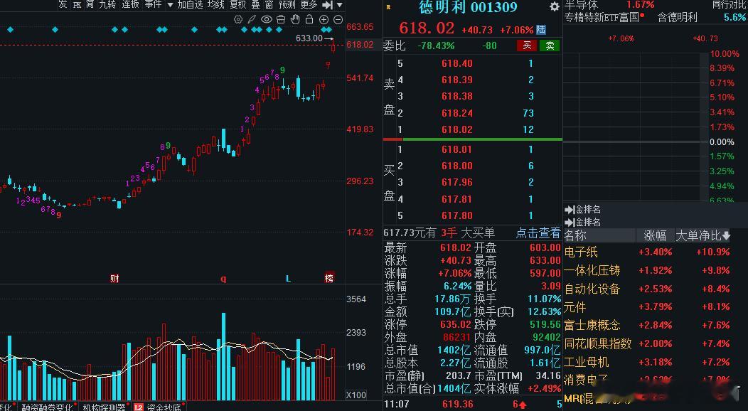The image size is (748, 411).
Task: Click the L2 badge icon
Action: click(x=139, y=407)
